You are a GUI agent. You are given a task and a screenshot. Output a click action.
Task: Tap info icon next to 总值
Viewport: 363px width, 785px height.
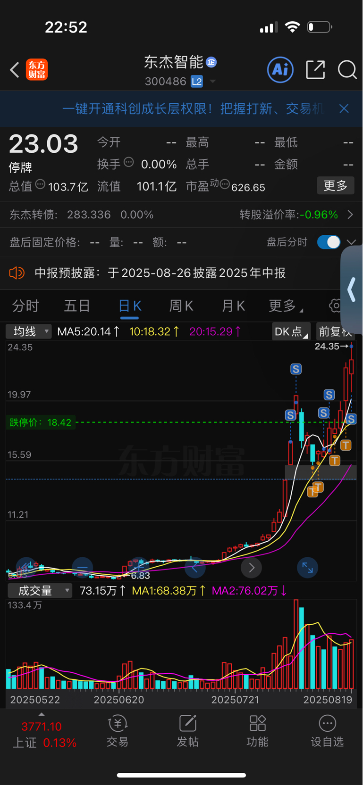(40, 184)
